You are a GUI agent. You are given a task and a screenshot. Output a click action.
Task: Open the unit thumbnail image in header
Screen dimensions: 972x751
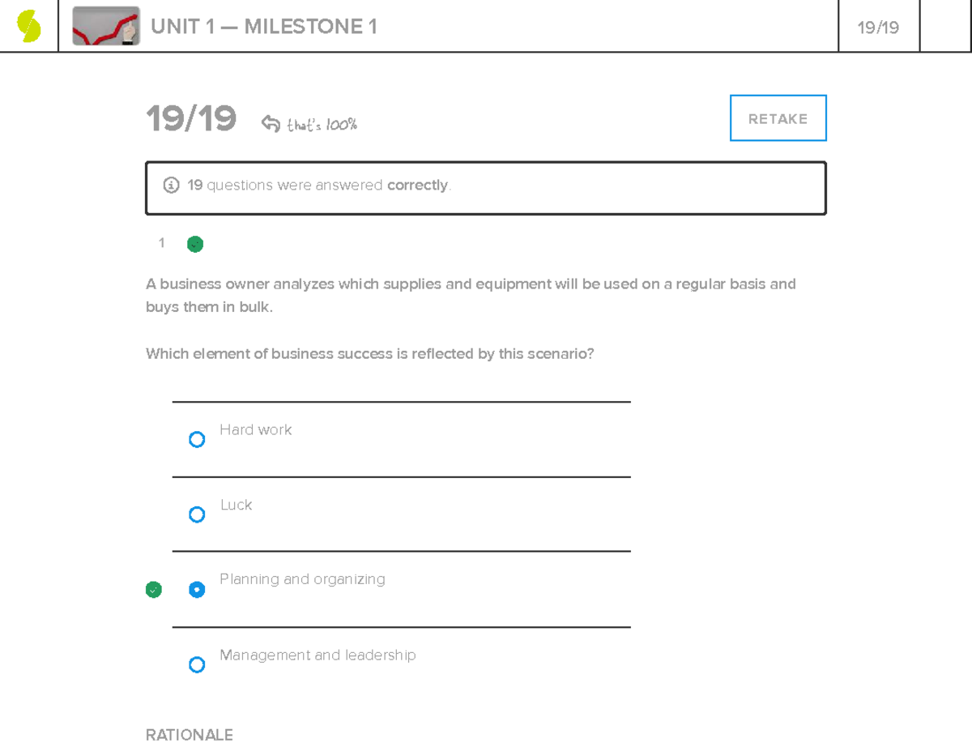coord(106,27)
